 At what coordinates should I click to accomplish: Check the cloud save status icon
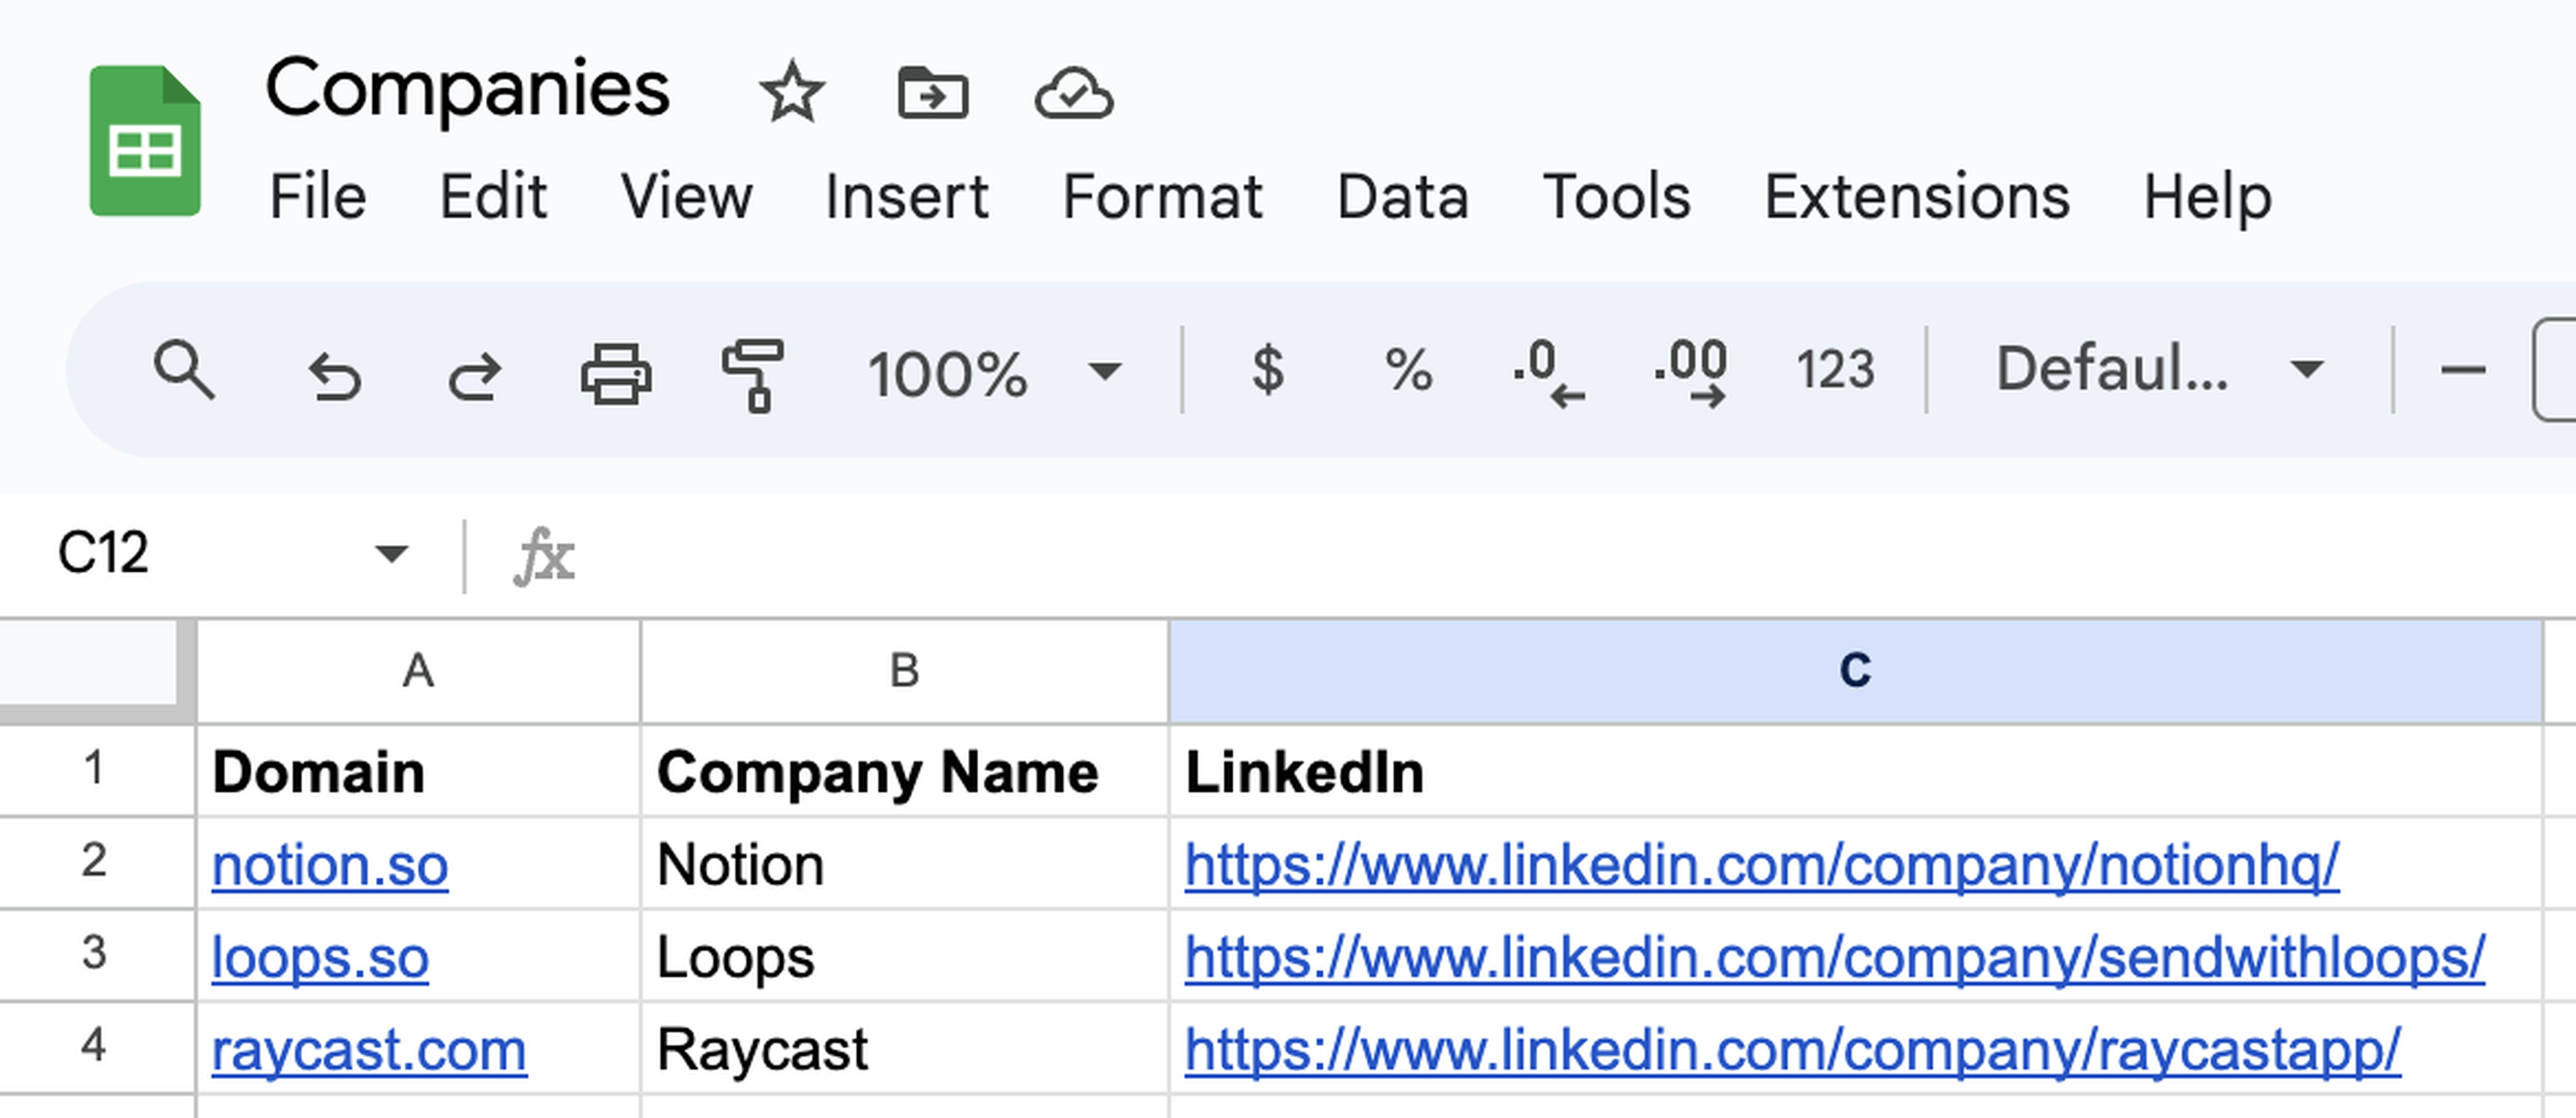[1073, 94]
